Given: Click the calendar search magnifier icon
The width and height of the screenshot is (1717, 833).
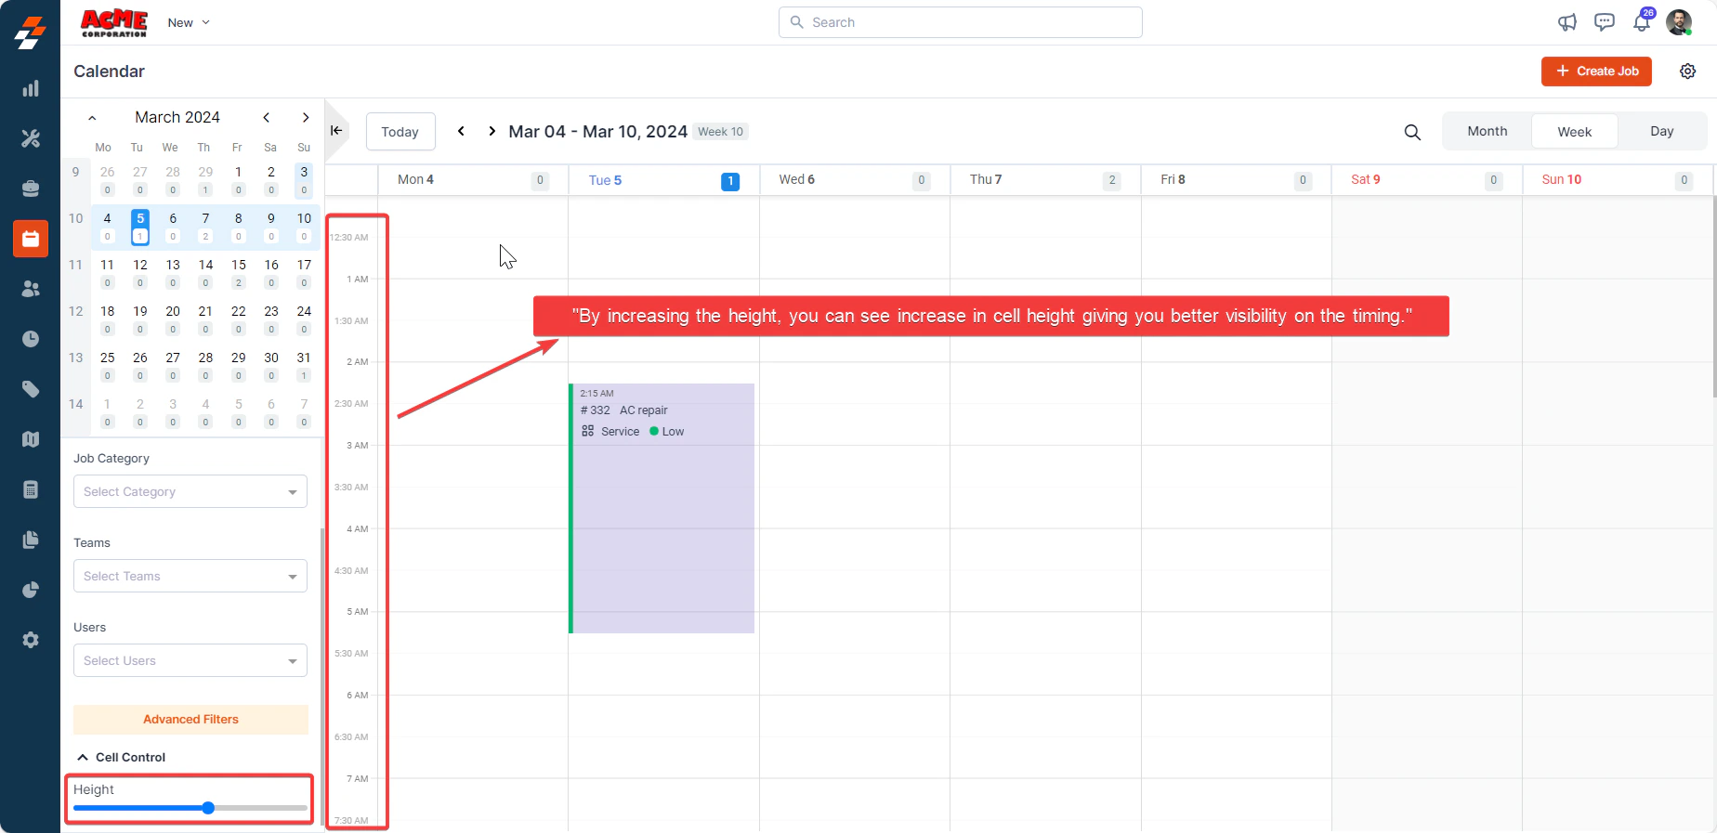Looking at the screenshot, I should [x=1412, y=132].
